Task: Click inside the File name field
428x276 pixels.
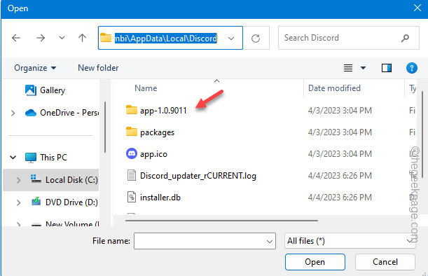Action: (x=205, y=241)
